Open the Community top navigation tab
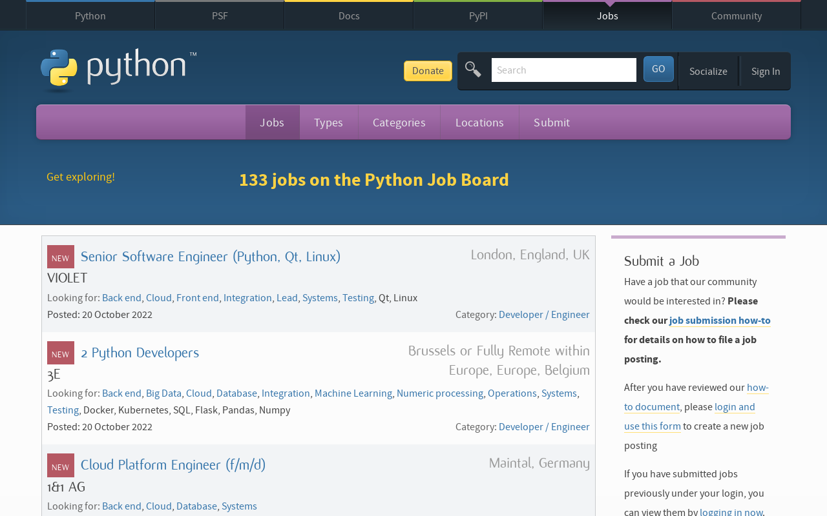 click(x=737, y=15)
